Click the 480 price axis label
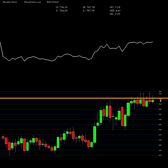This screenshot has width=168, height=168. point(160,150)
